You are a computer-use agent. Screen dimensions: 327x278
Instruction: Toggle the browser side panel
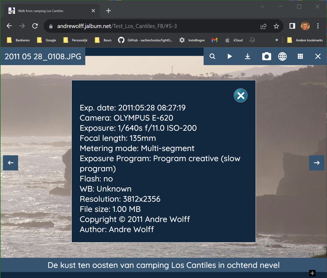click(x=292, y=26)
